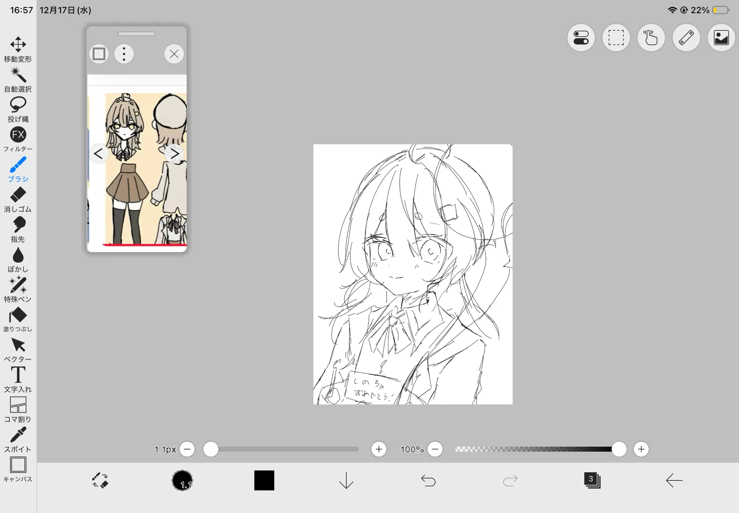Image resolution: width=739 pixels, height=513 pixels.
Task: Decrease brush thickness with minus button
Action: pos(187,449)
